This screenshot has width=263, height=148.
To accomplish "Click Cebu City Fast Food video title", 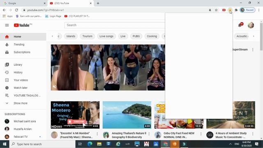I will click(x=179, y=135).
